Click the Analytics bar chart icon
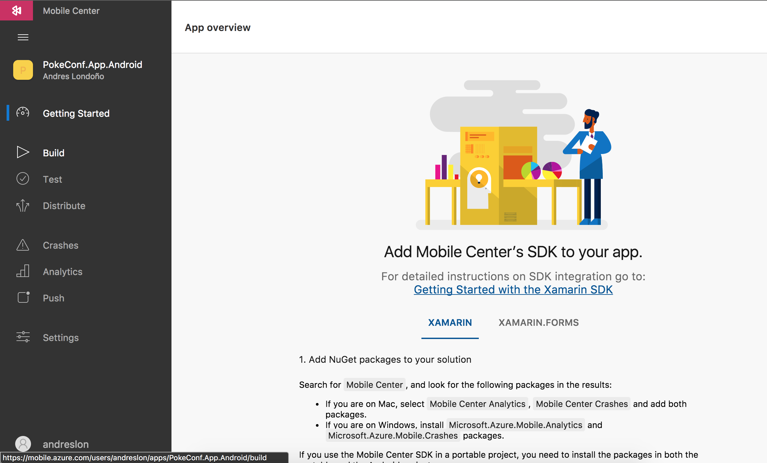Viewport: 767px width, 463px height. pos(23,271)
